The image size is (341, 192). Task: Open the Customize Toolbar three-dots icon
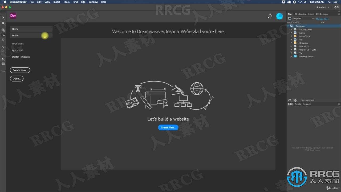tap(3, 71)
